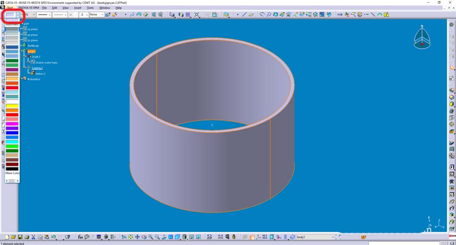Select Scaling.1 in the specification tree
Screen dimensions: 456x245
tap(37, 68)
